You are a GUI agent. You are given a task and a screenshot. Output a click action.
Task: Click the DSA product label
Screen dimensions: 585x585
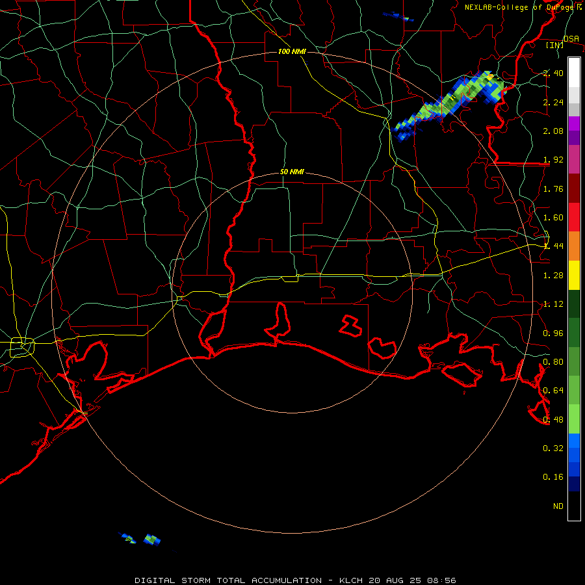click(x=571, y=38)
